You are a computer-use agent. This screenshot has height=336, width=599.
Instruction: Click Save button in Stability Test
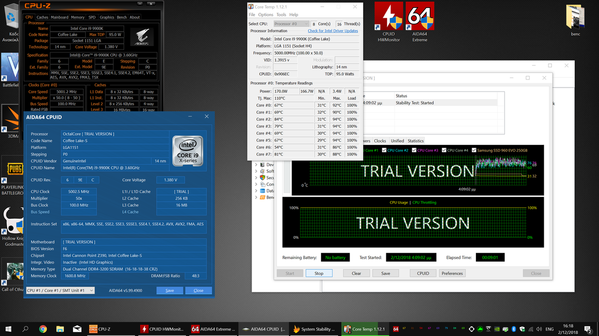pyautogui.click(x=386, y=273)
